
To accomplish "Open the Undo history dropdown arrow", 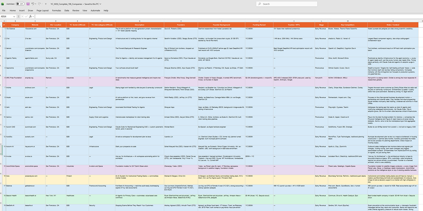I will [36, 4].
